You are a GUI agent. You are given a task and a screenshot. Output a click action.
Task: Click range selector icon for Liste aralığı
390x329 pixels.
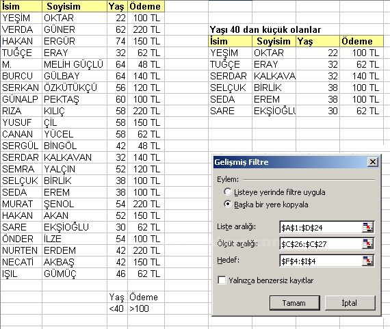coord(367,227)
